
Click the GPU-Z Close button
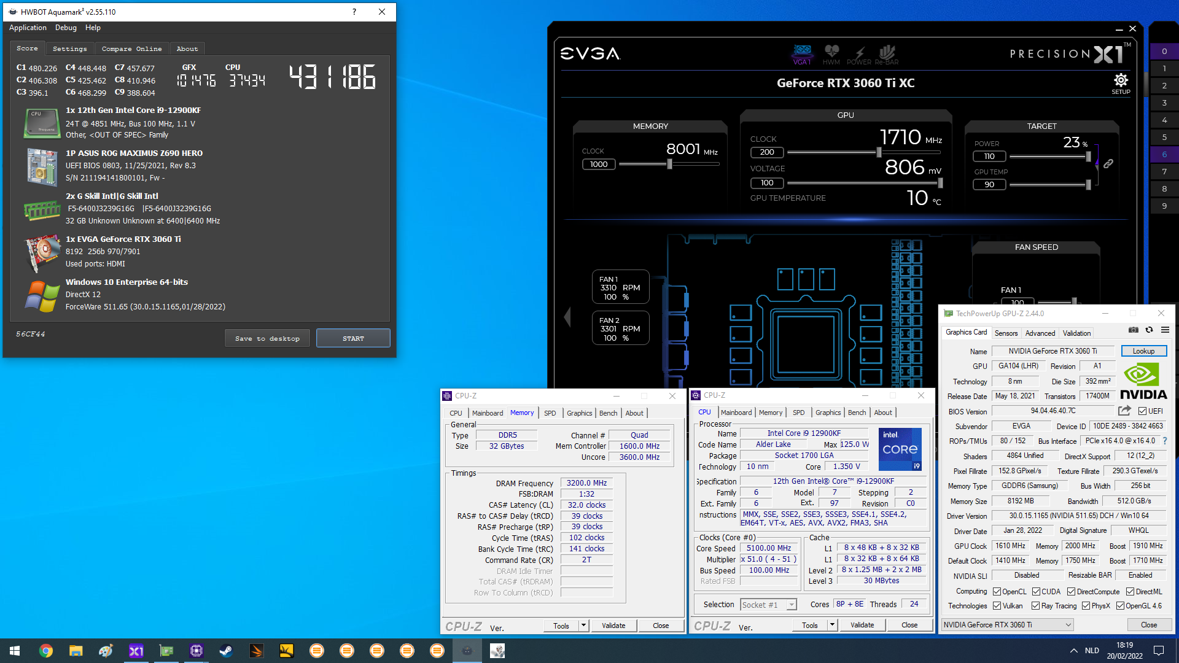(x=1149, y=625)
